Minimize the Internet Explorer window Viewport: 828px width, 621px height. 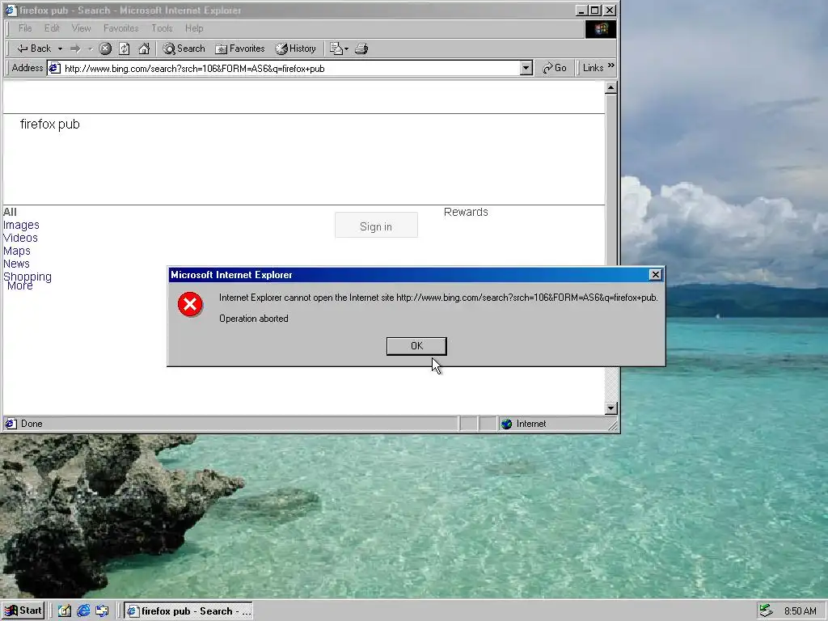(582, 10)
